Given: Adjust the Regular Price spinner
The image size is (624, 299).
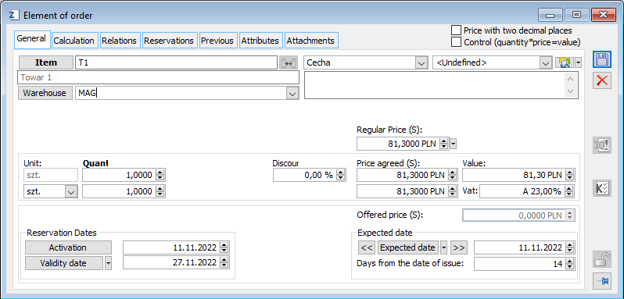Looking at the screenshot, I should pos(444,144).
